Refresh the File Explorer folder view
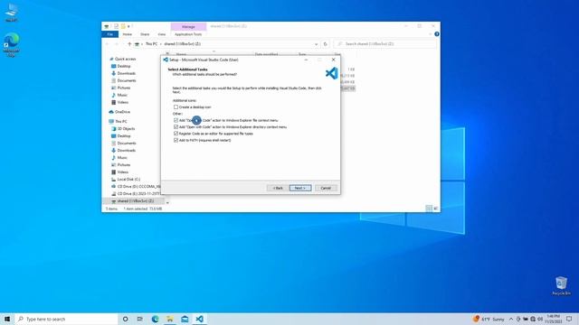This screenshot has width=579, height=325. (326, 44)
